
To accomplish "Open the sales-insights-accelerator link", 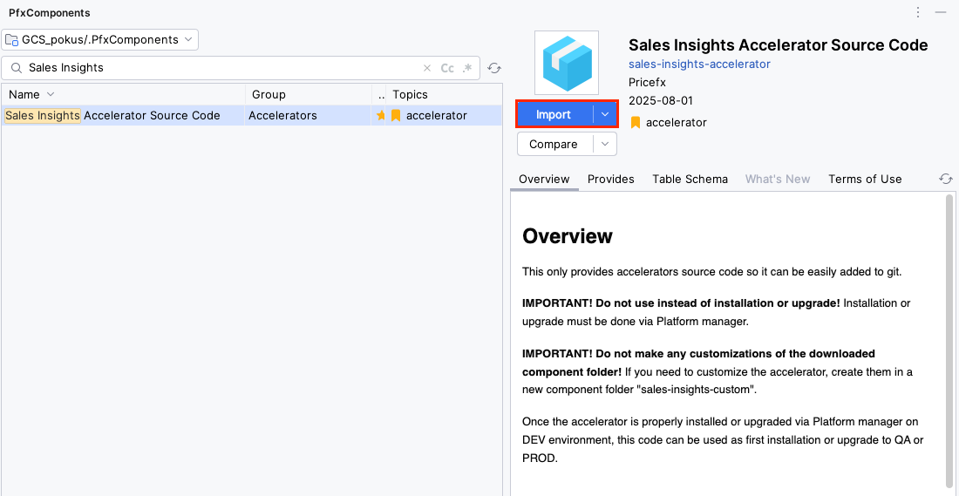I will click(699, 65).
